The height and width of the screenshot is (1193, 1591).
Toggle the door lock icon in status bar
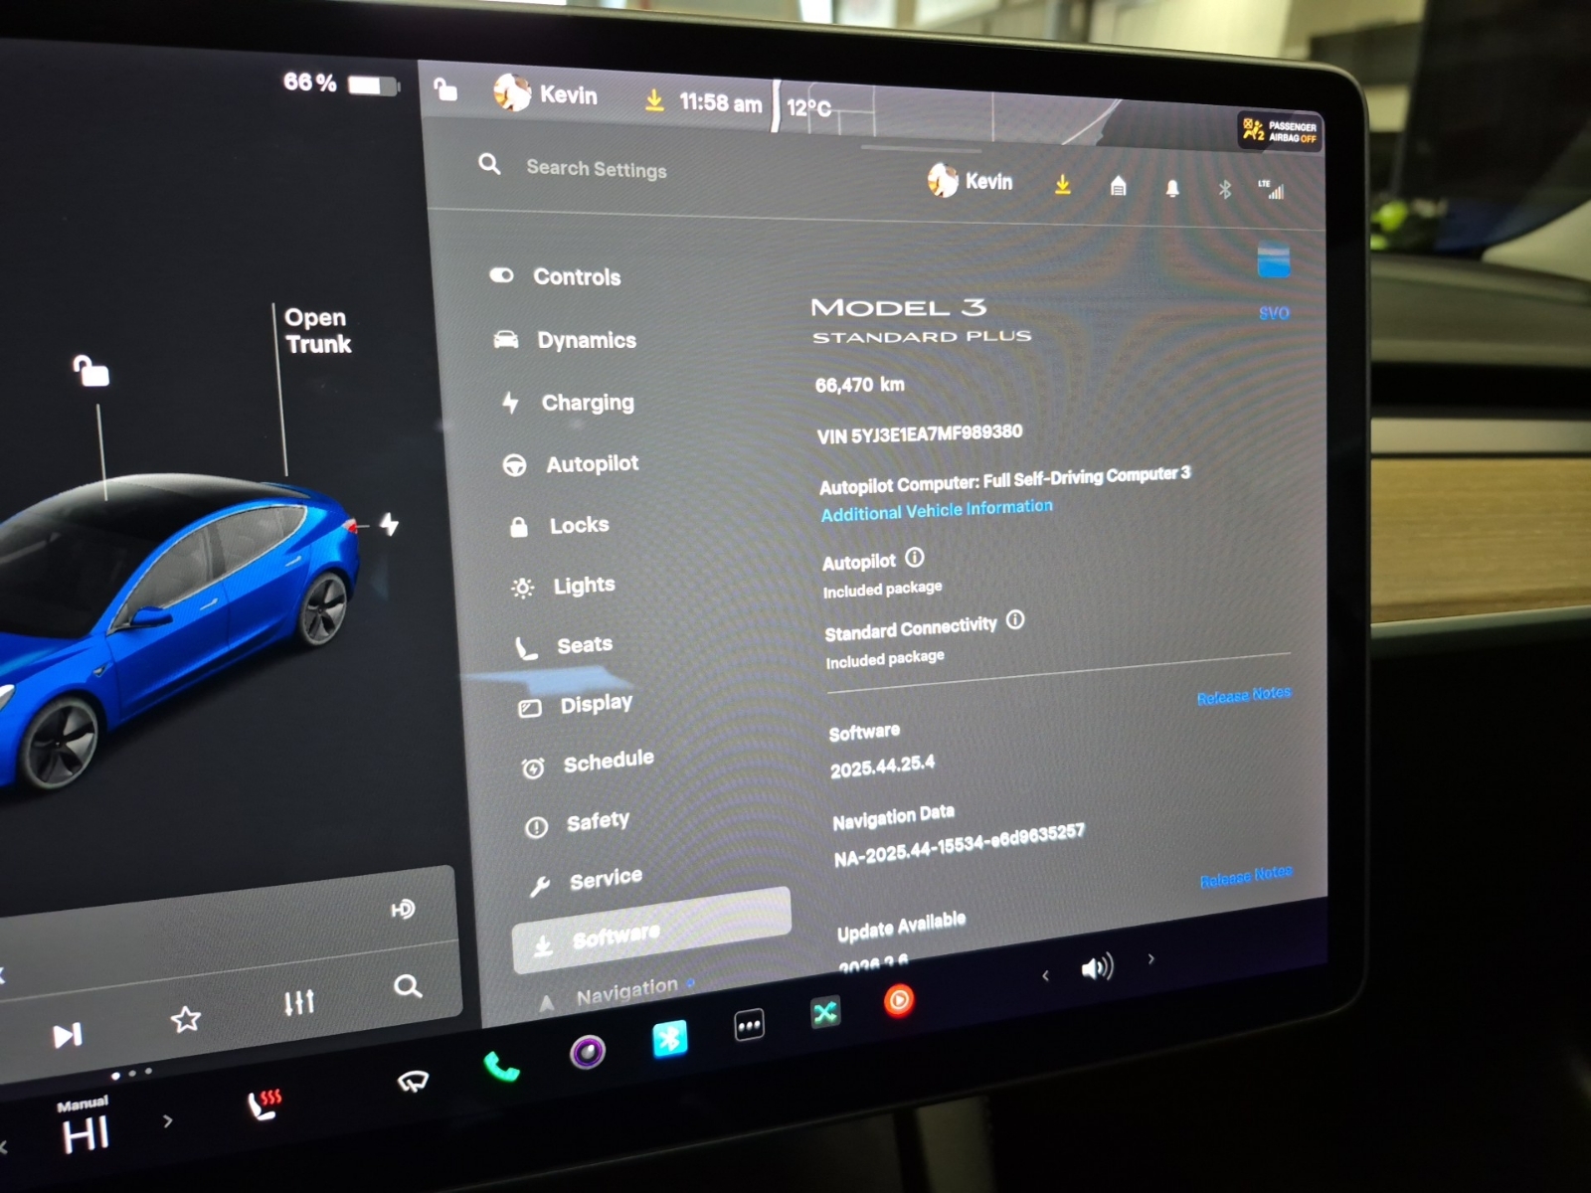(445, 90)
